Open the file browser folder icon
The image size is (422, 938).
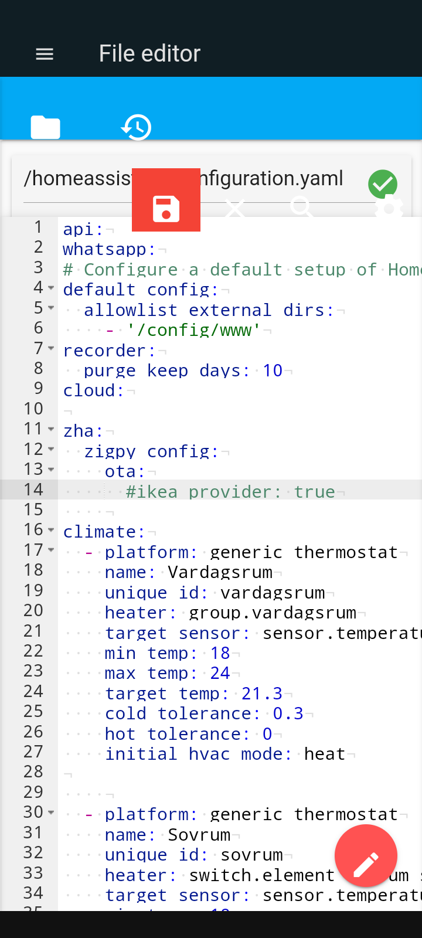point(45,127)
